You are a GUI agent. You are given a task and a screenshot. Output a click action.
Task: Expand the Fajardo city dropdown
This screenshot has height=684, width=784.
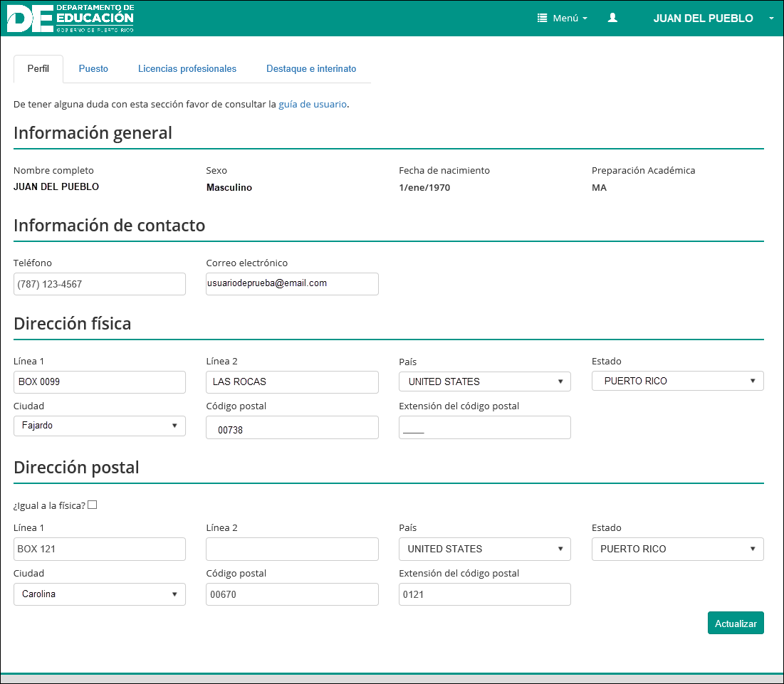click(x=99, y=426)
